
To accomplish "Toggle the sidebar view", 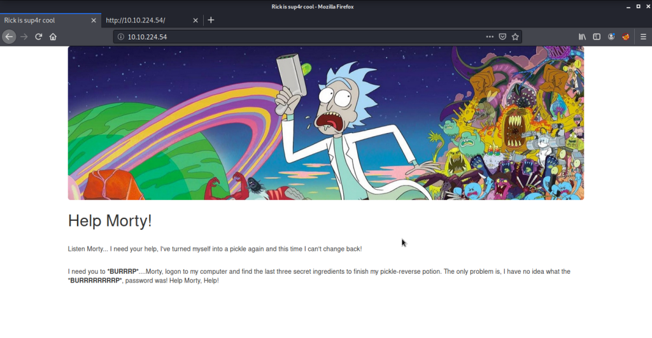I will 597,37.
